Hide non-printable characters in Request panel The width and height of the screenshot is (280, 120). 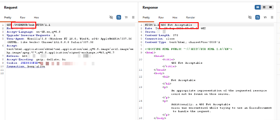pyautogui.click(x=111, y=17)
